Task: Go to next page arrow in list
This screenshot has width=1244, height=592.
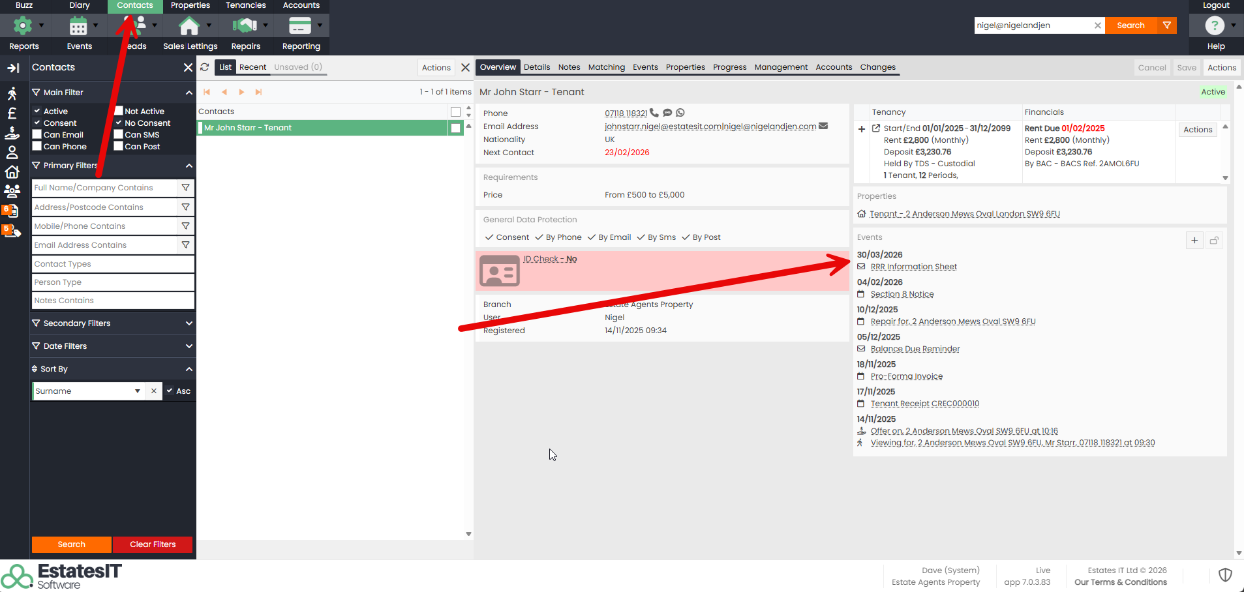Action: point(241,93)
